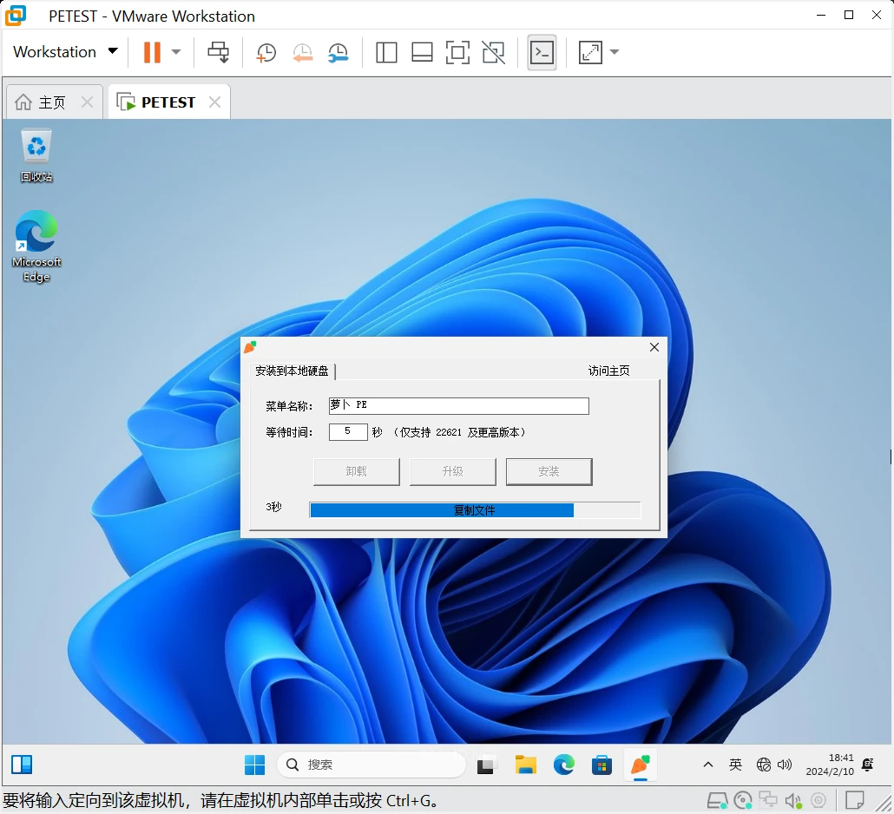This screenshot has width=894, height=814.
Task: Click the carrot installer taskbar icon
Action: 641,765
